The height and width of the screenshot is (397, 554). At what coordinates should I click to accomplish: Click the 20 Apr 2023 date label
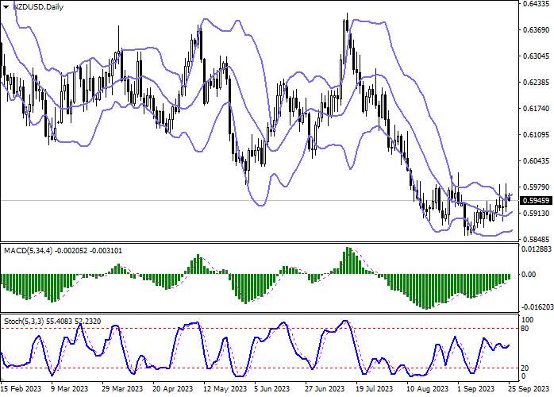tap(173, 389)
